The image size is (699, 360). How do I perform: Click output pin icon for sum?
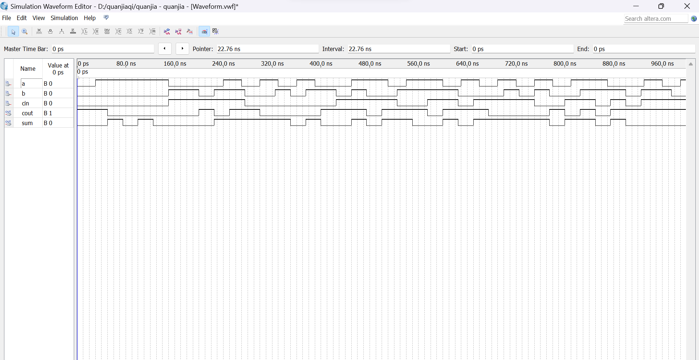8,123
